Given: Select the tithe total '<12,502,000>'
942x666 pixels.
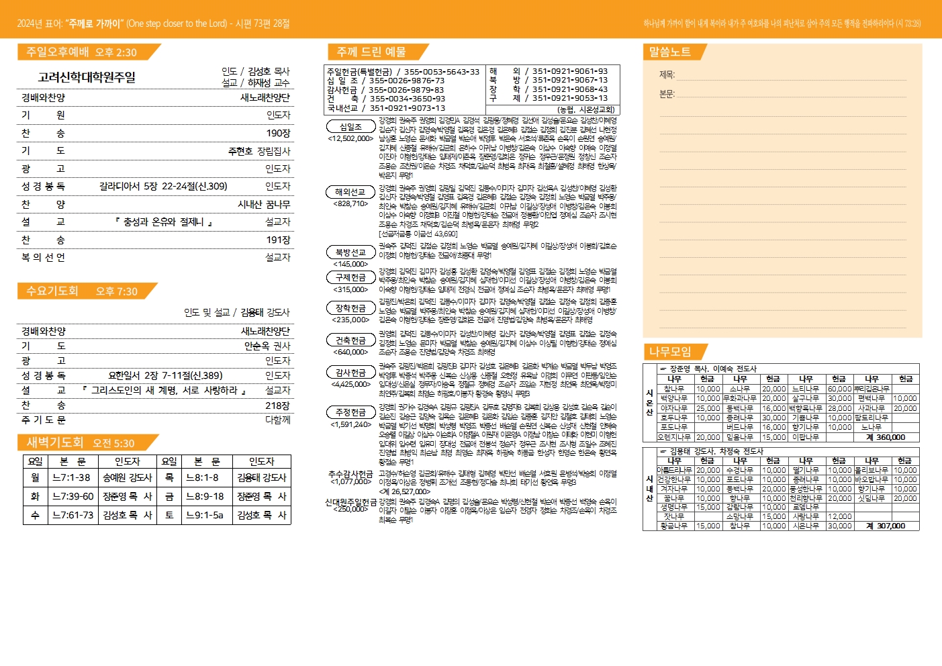Looking at the screenshot, I should click(x=350, y=138).
